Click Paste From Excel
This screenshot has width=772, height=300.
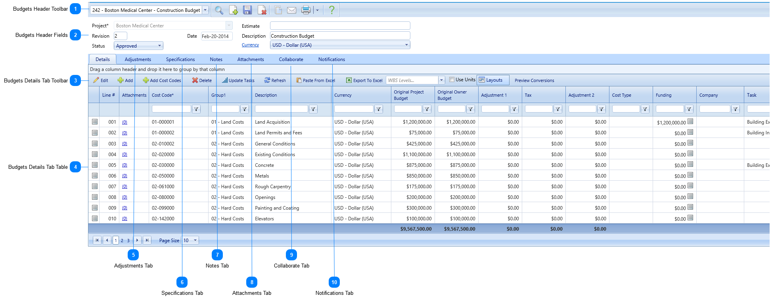click(316, 80)
